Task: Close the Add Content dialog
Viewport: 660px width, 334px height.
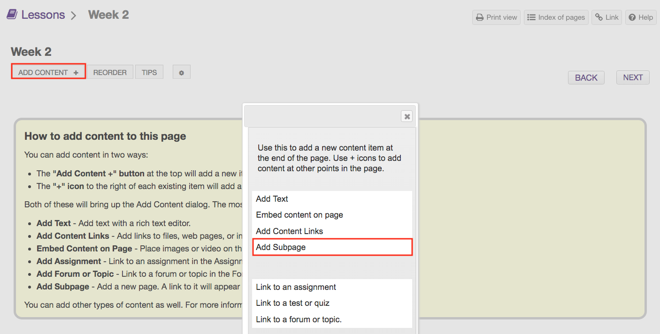Action: [407, 116]
